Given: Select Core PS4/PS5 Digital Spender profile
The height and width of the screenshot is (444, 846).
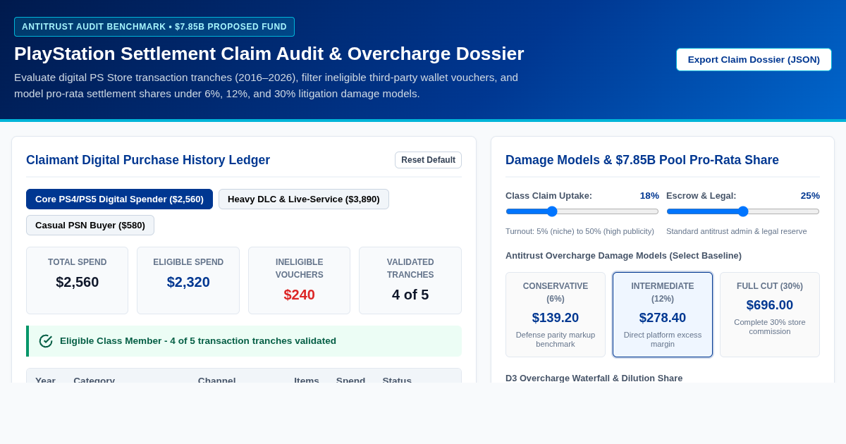Looking at the screenshot, I should pyautogui.click(x=119, y=199).
